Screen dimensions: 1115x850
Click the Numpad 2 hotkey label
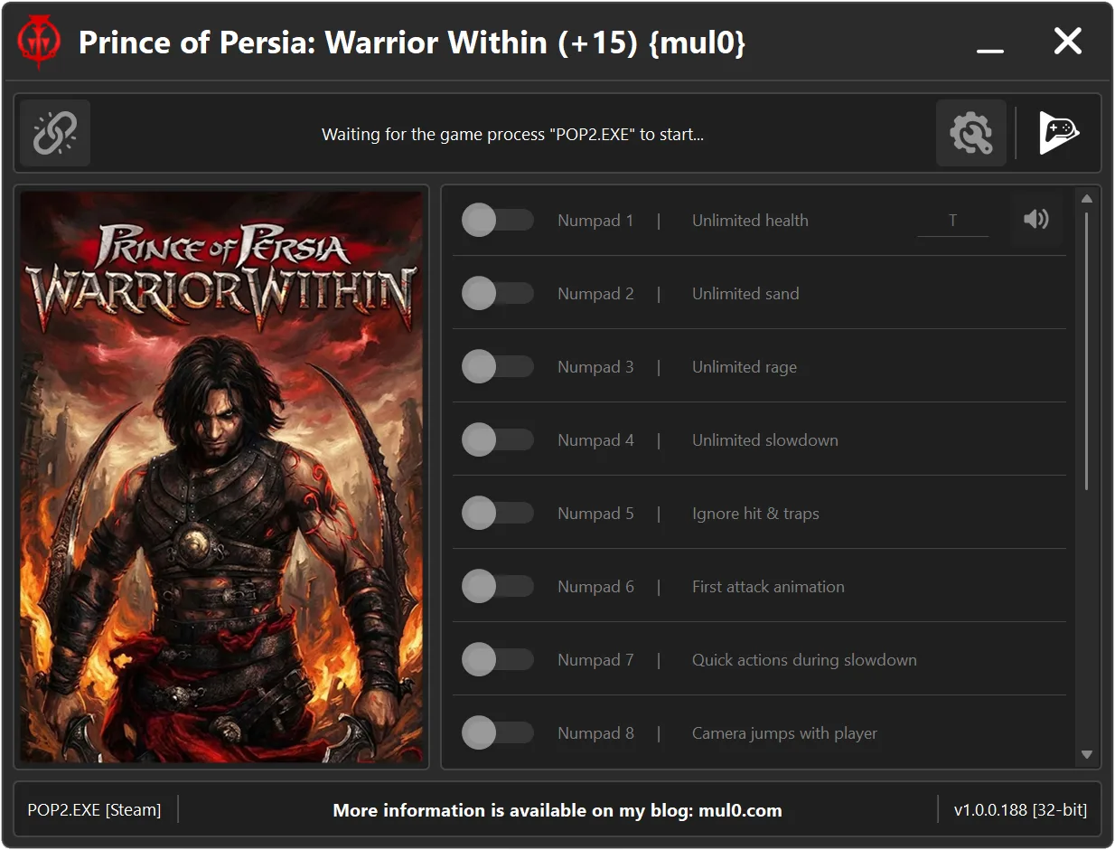(595, 293)
